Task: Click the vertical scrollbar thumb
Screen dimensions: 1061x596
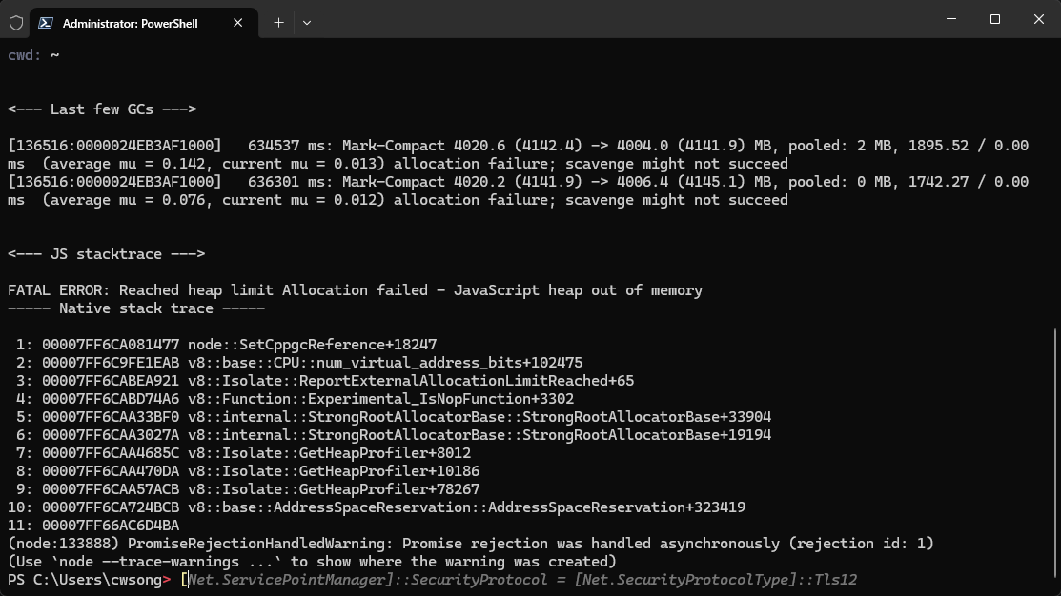Action: (x=1055, y=457)
